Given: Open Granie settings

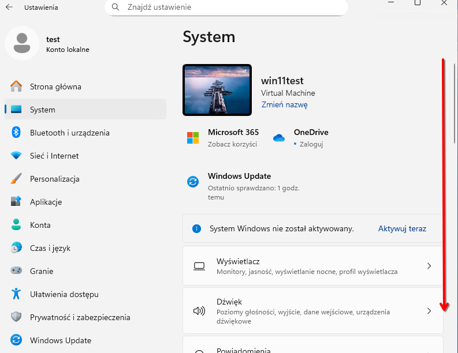Looking at the screenshot, I should [85, 271].
